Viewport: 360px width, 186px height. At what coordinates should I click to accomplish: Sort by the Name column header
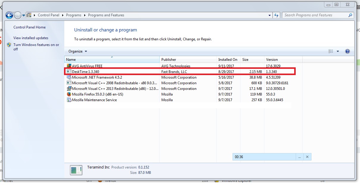[x=112, y=59]
